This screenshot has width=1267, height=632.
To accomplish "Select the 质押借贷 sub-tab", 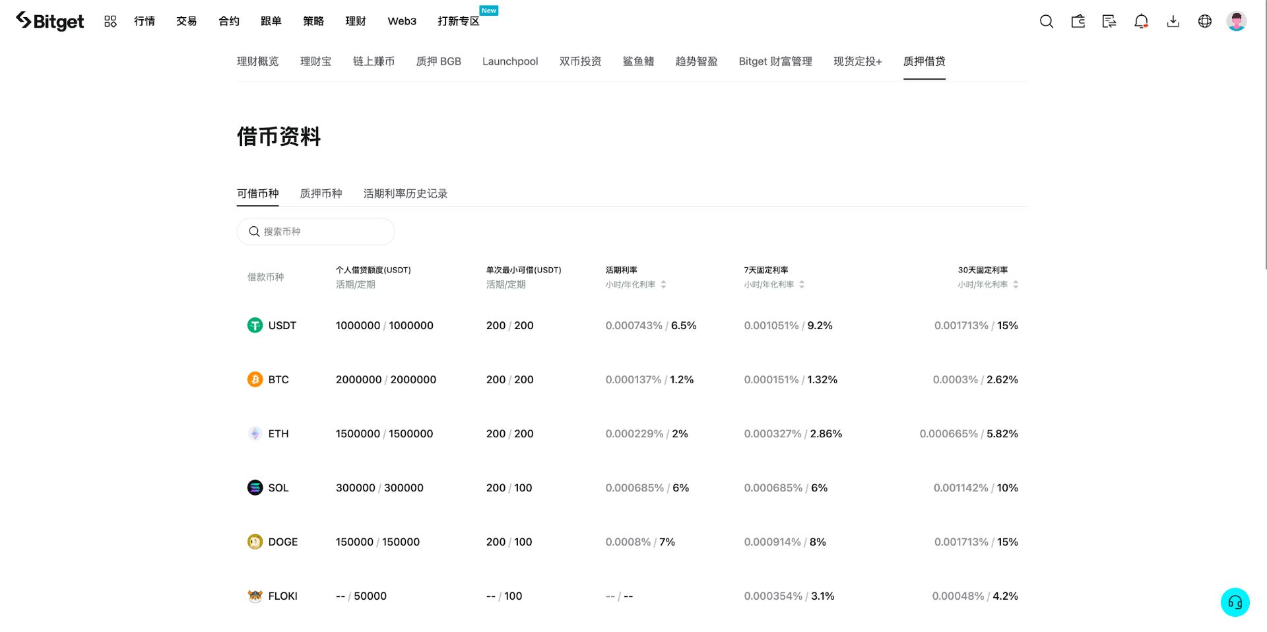I will (925, 61).
